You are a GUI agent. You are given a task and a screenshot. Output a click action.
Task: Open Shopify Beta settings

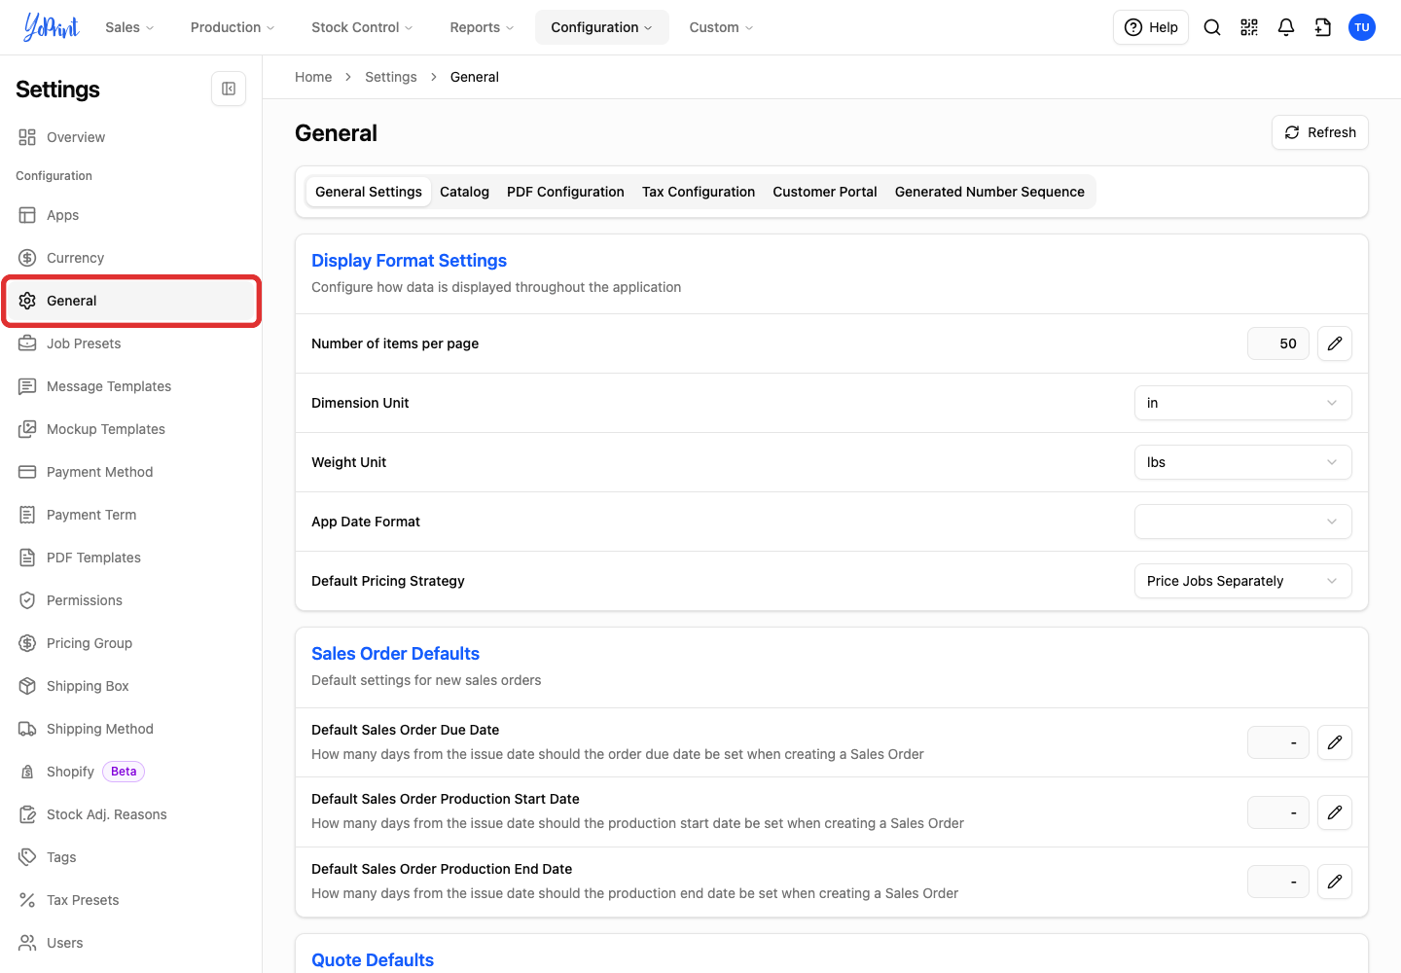[x=131, y=772]
